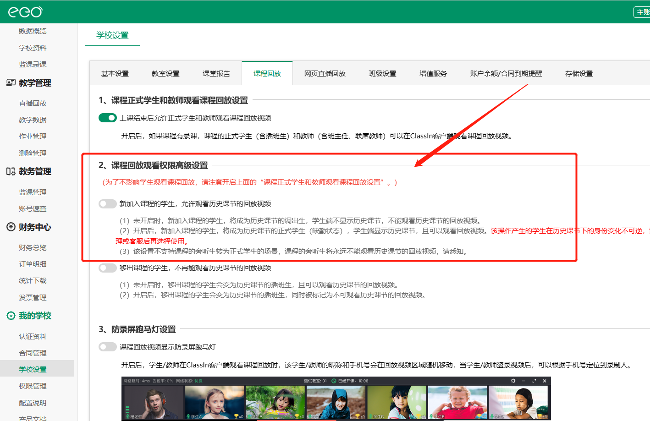Click 学生E video thumbnail
The image size is (650, 421).
click(x=457, y=402)
